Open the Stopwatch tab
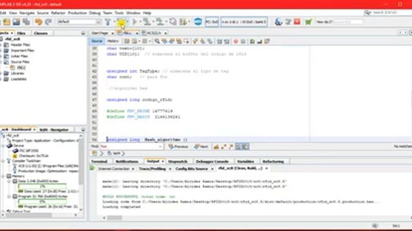Viewport: 412px width, 231px height. point(178,161)
